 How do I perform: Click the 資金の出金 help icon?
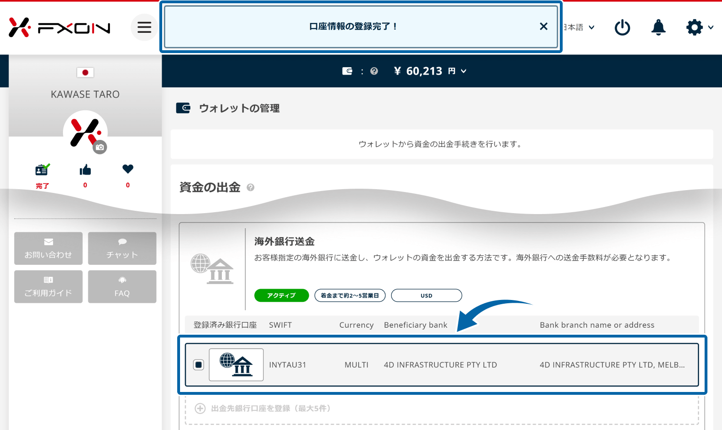(251, 187)
